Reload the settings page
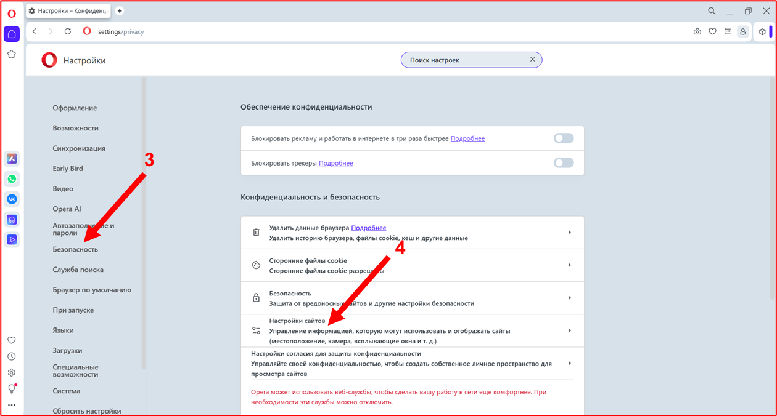This screenshot has width=777, height=416. tap(68, 31)
